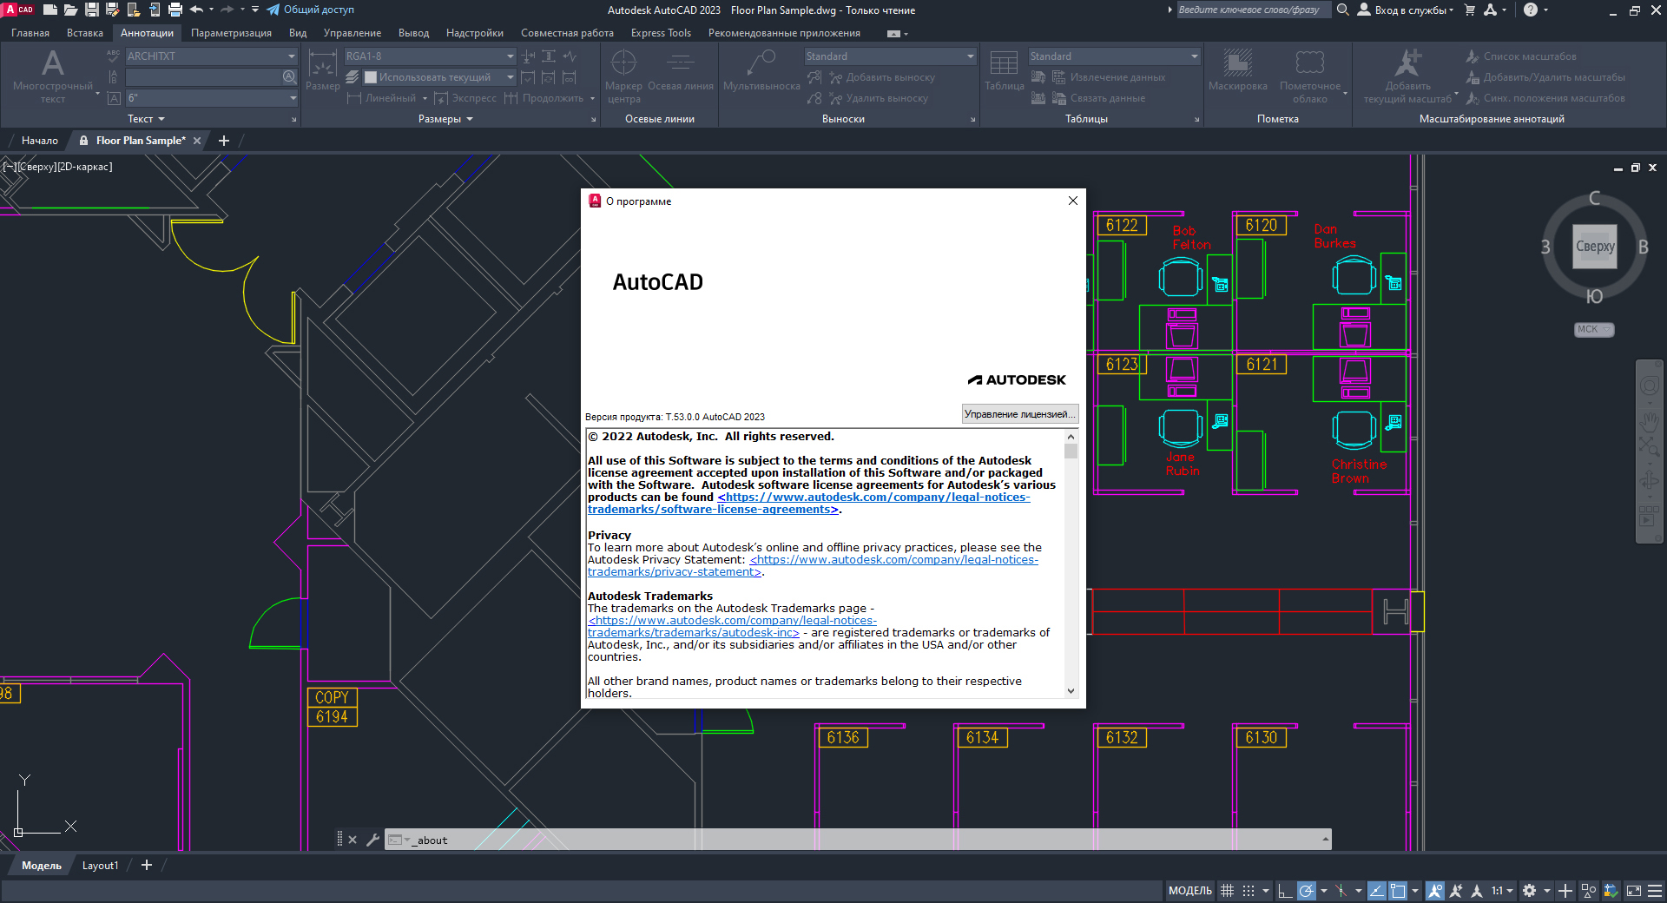
Task: Open the RGA1-8 dimension style dropdown
Action: tap(510, 56)
